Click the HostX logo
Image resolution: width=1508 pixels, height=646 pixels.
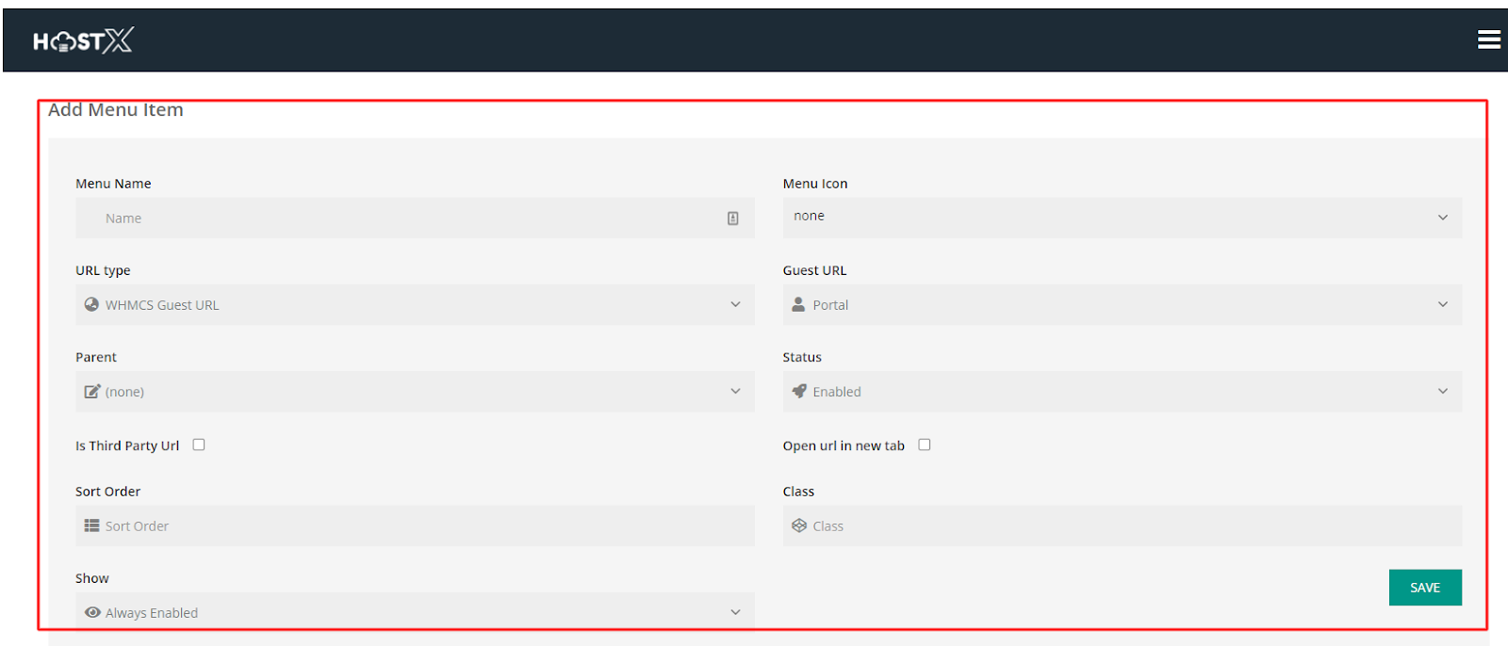[83, 40]
